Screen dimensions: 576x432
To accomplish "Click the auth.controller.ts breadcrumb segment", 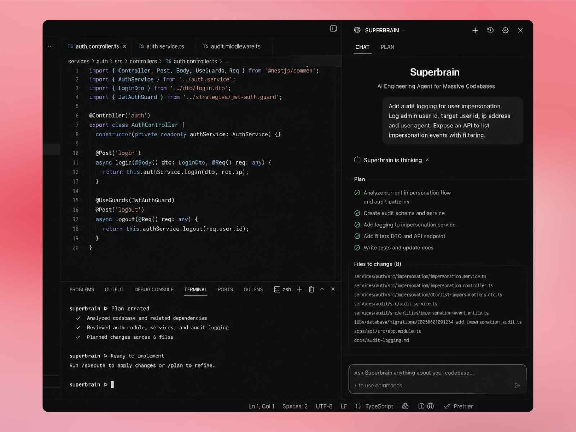I will tap(192, 62).
